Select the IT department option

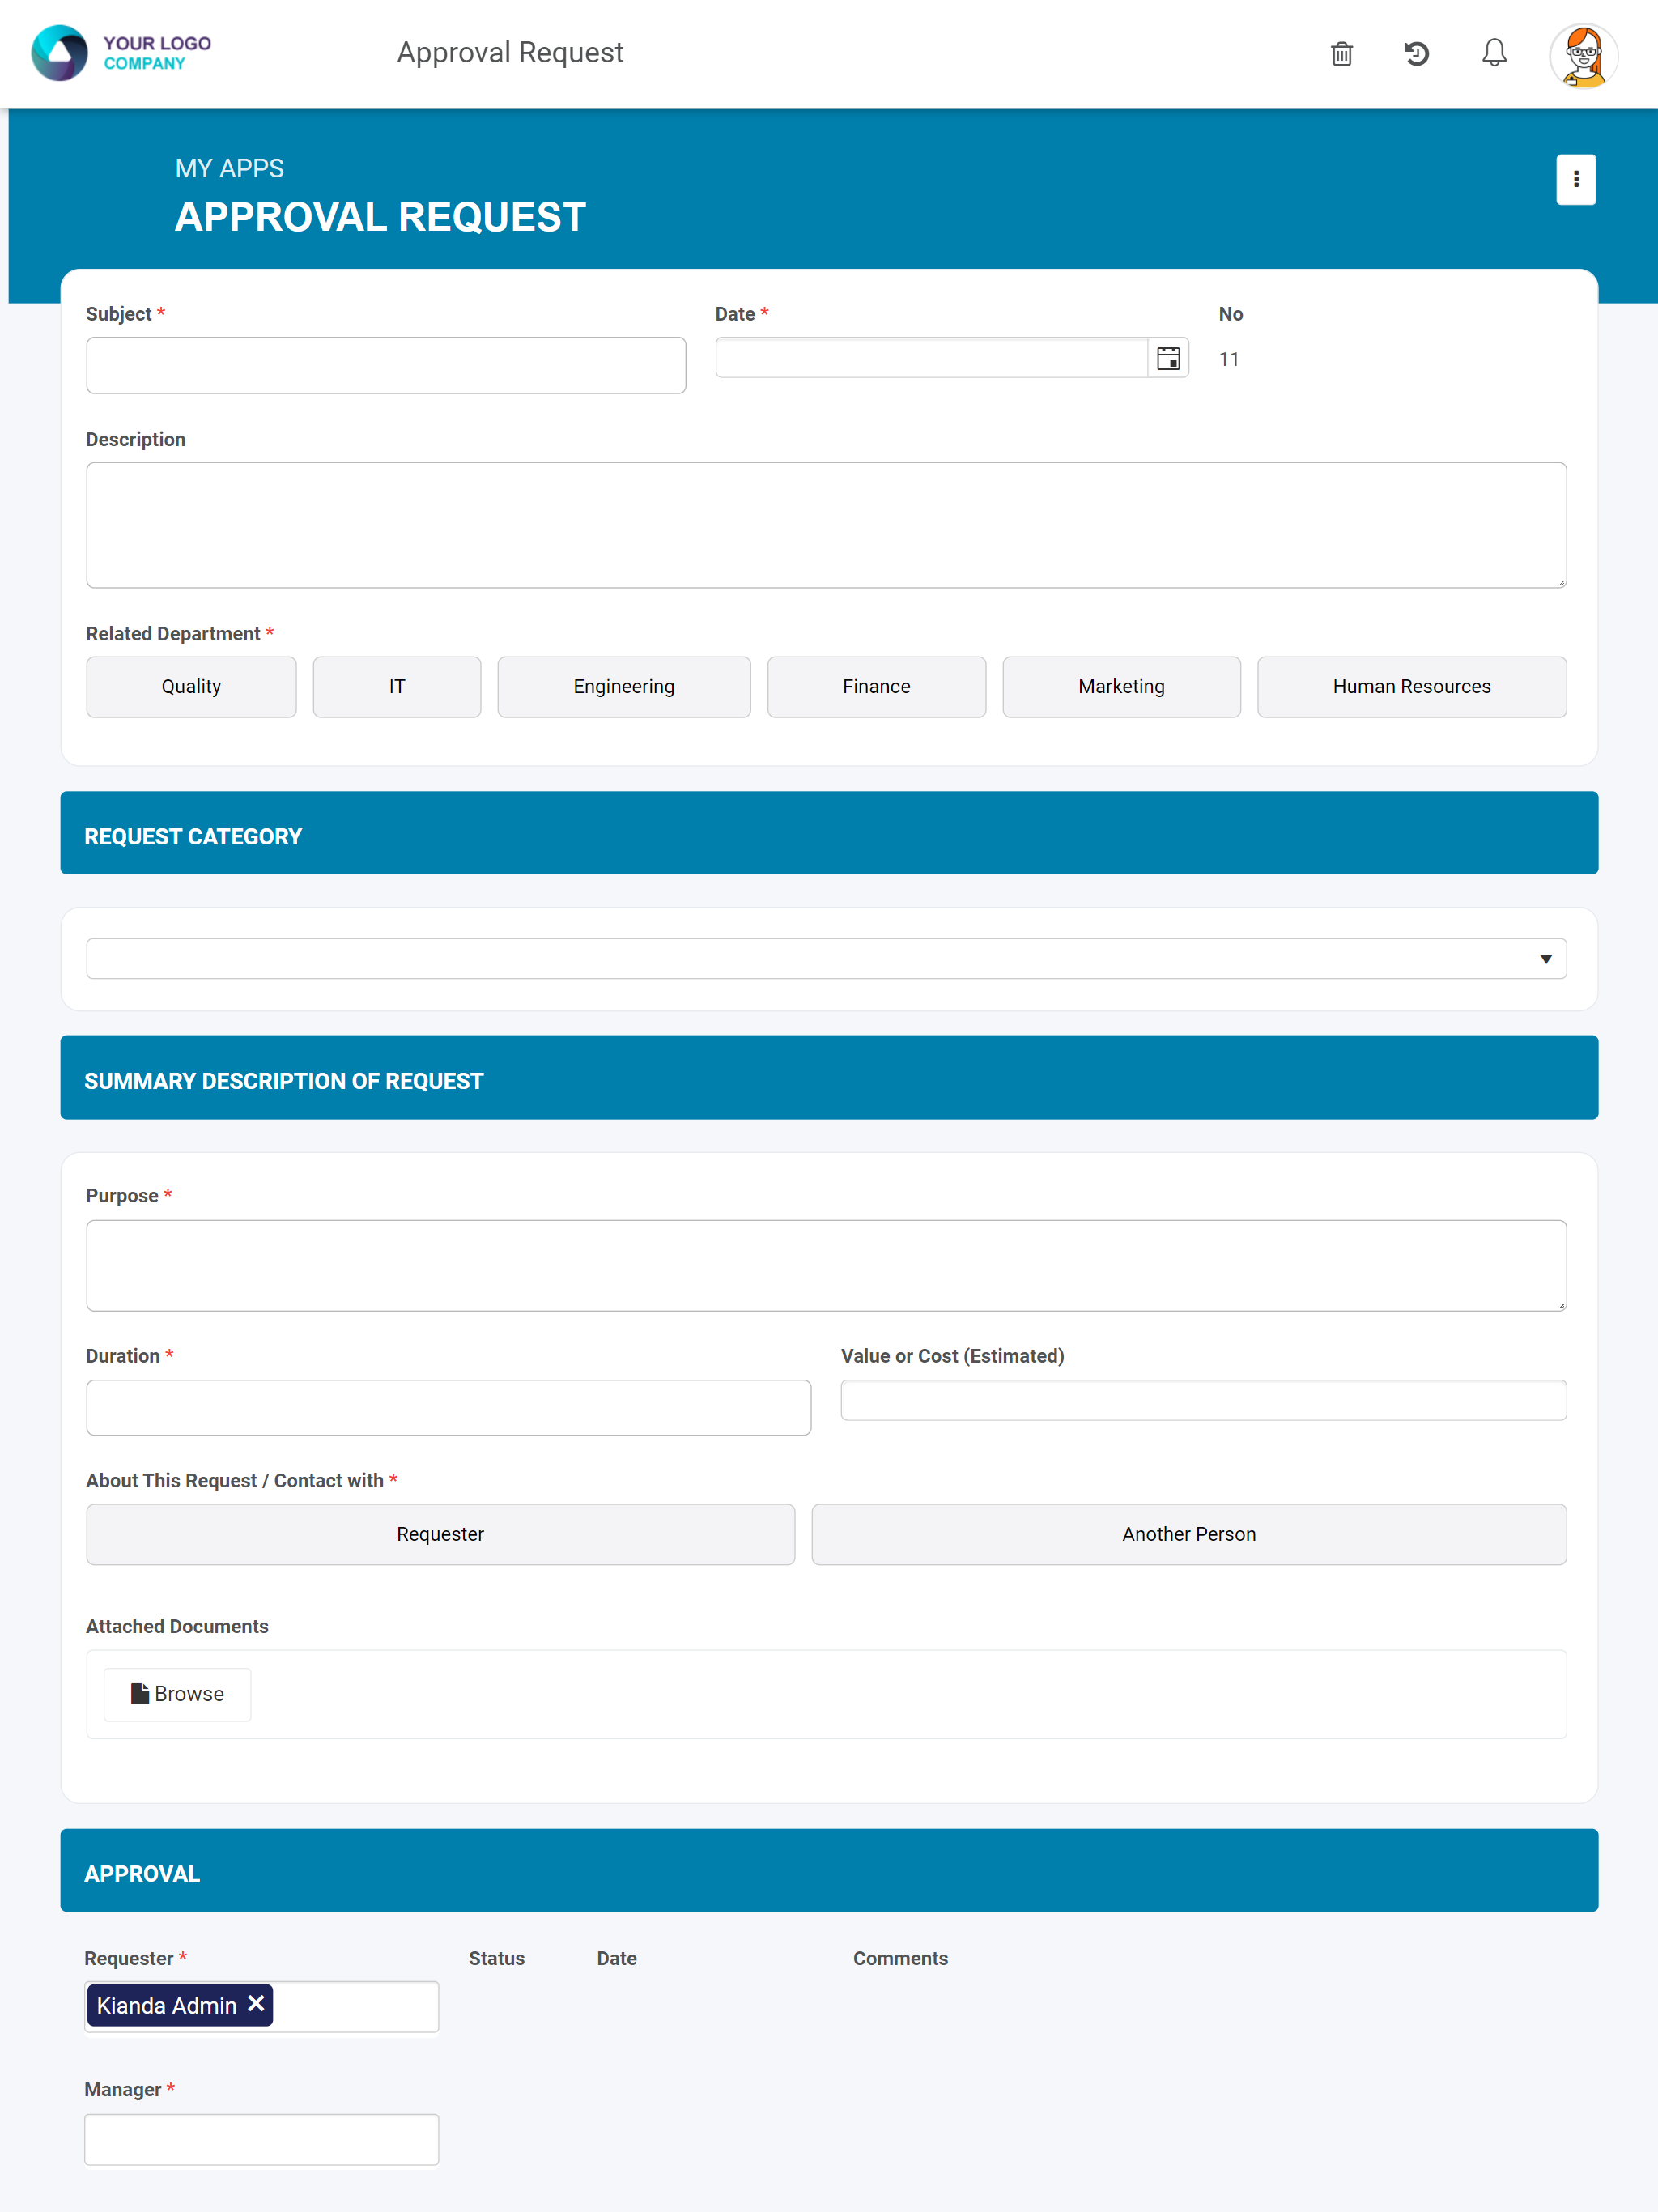396,686
